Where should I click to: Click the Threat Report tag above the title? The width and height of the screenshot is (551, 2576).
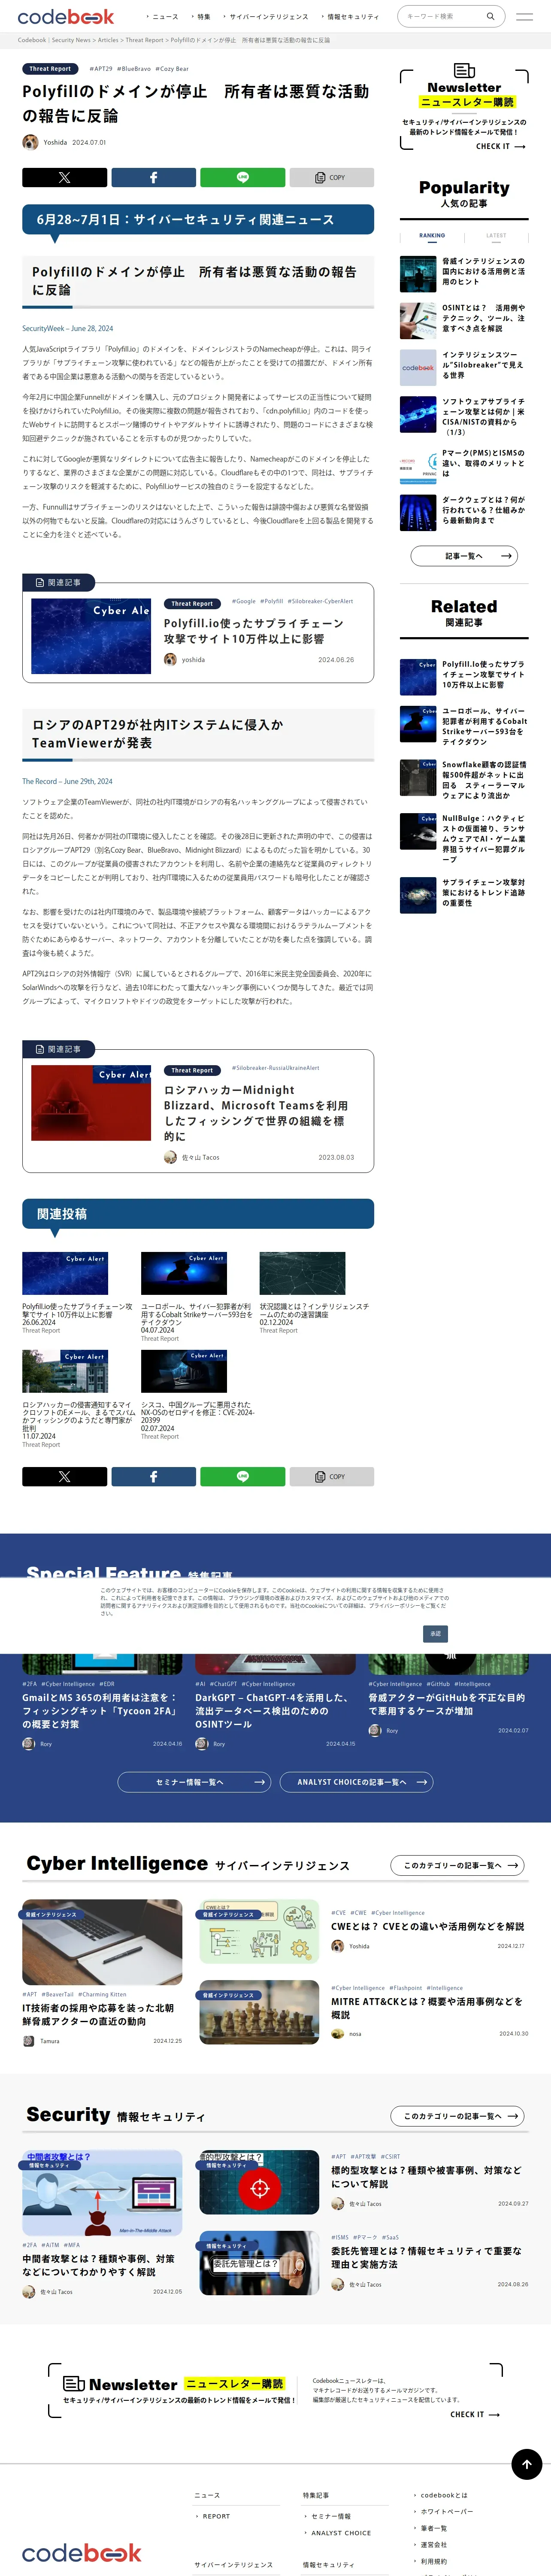[x=50, y=69]
